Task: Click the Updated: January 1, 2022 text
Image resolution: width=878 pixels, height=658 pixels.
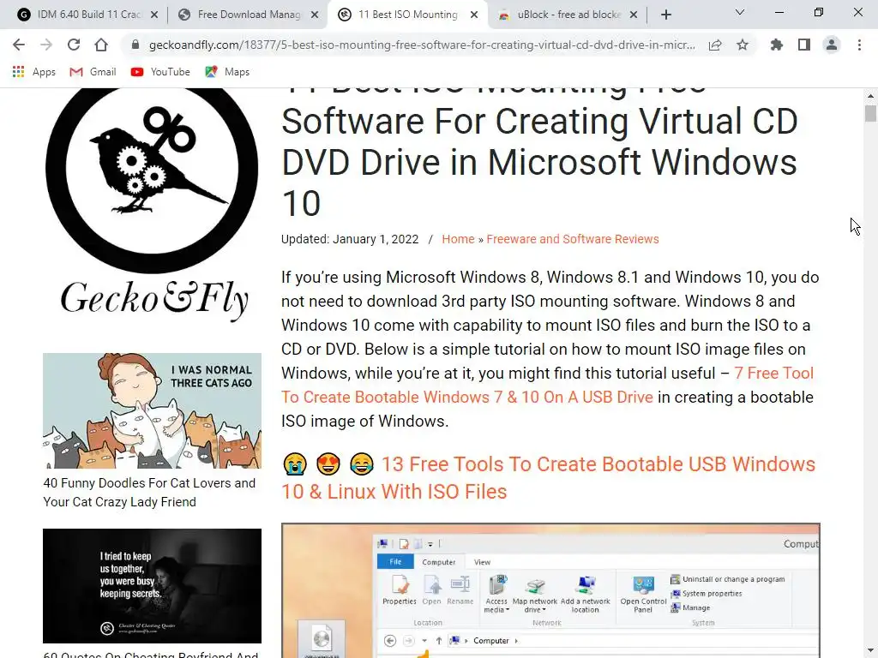Action: (350, 239)
